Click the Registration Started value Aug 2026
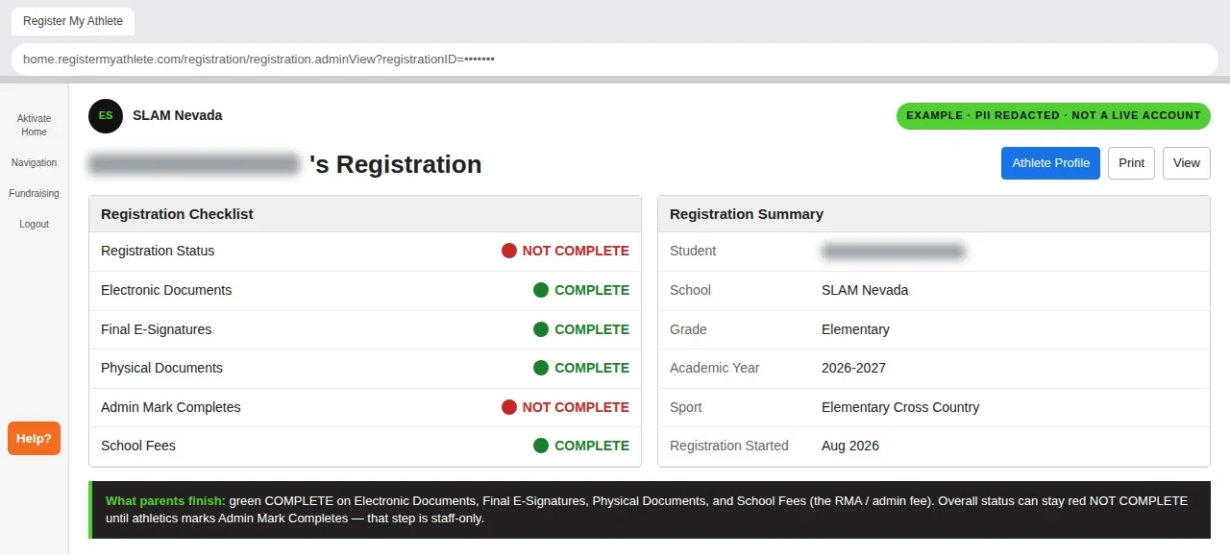This screenshot has width=1230, height=555. tap(850, 446)
